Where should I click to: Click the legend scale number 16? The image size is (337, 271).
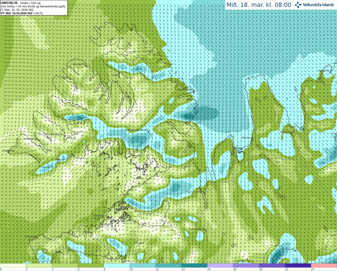(209, 269)
